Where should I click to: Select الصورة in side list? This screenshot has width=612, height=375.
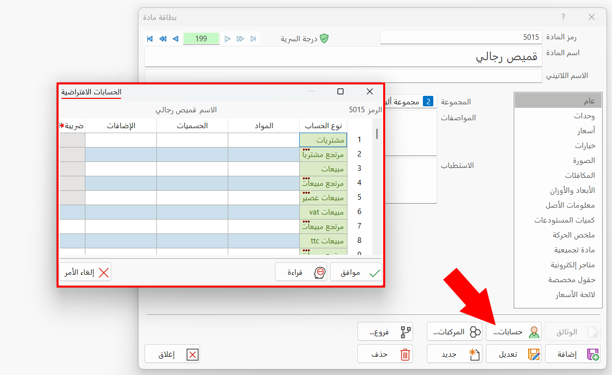pos(558,160)
